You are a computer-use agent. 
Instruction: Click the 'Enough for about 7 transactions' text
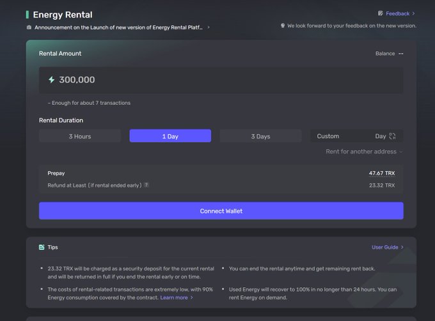(89, 103)
